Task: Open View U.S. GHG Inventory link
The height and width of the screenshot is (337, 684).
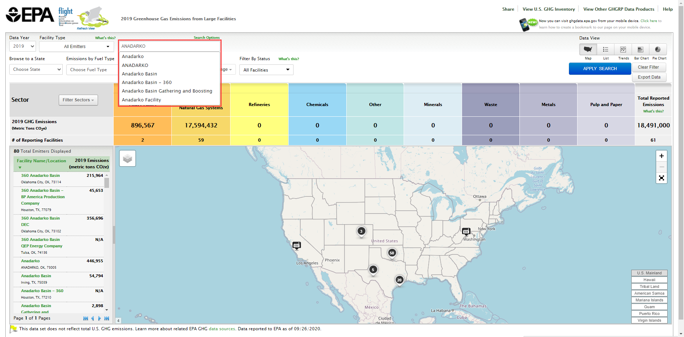Action: point(549,9)
